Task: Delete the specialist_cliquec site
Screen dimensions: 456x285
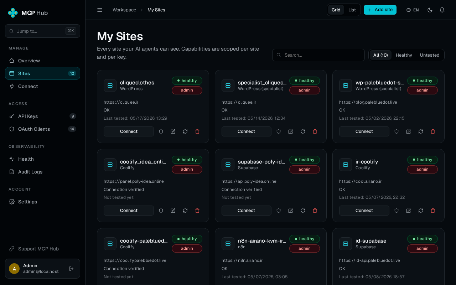Action: (315, 131)
